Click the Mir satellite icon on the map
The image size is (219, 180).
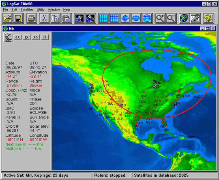[156, 84]
